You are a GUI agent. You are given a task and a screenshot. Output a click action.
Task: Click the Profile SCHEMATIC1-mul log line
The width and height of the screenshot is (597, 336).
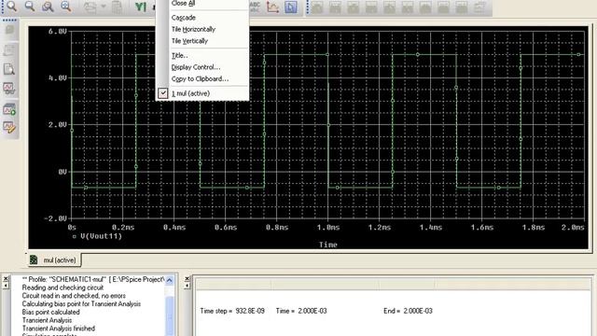(x=93, y=279)
